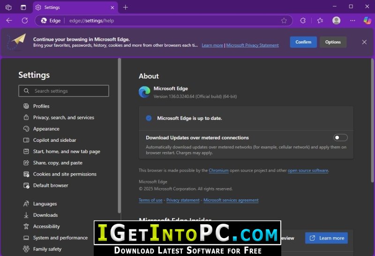Viewport: 375px width, 256px height.
Task: Open the Appearance settings section
Action: pyautogui.click(x=46, y=129)
